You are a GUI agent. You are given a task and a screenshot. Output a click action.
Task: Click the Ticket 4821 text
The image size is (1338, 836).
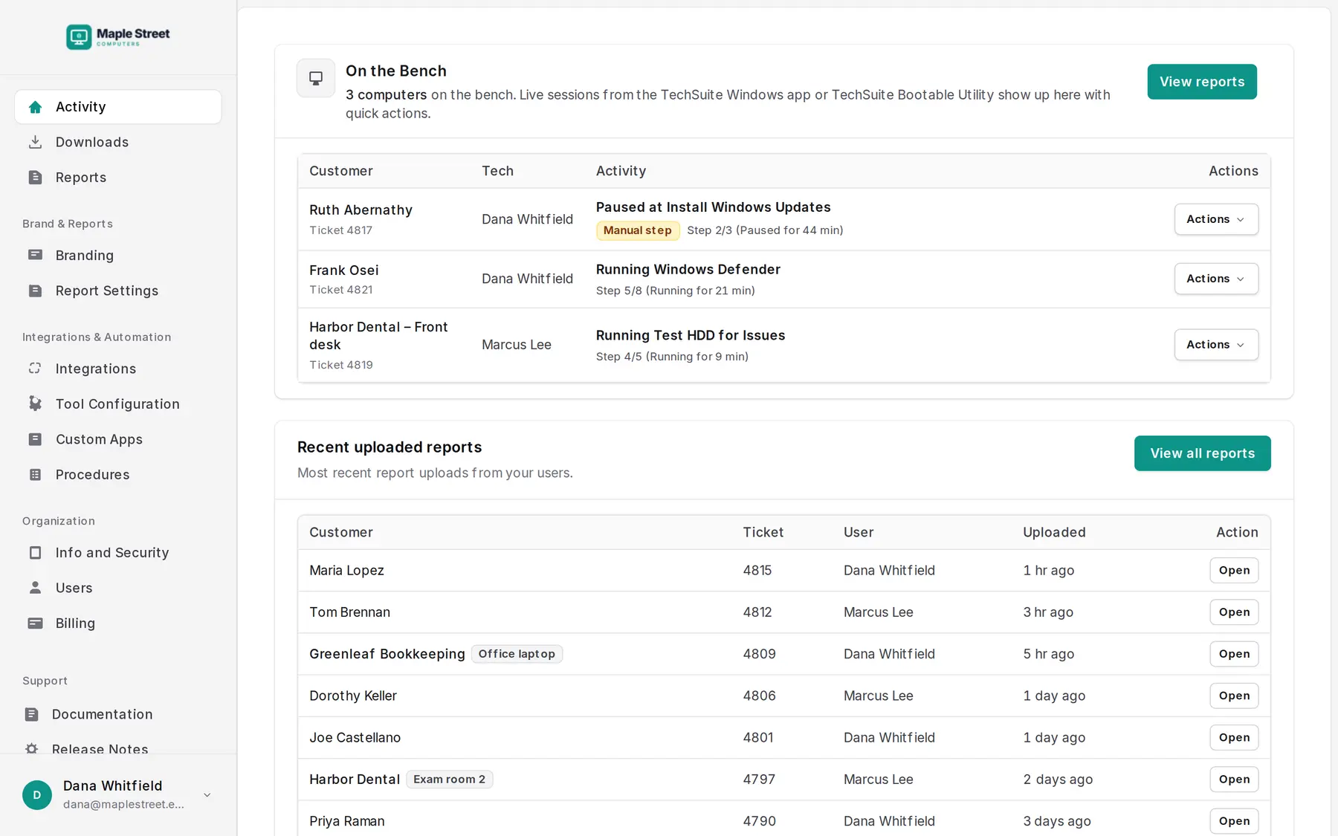pos(341,290)
